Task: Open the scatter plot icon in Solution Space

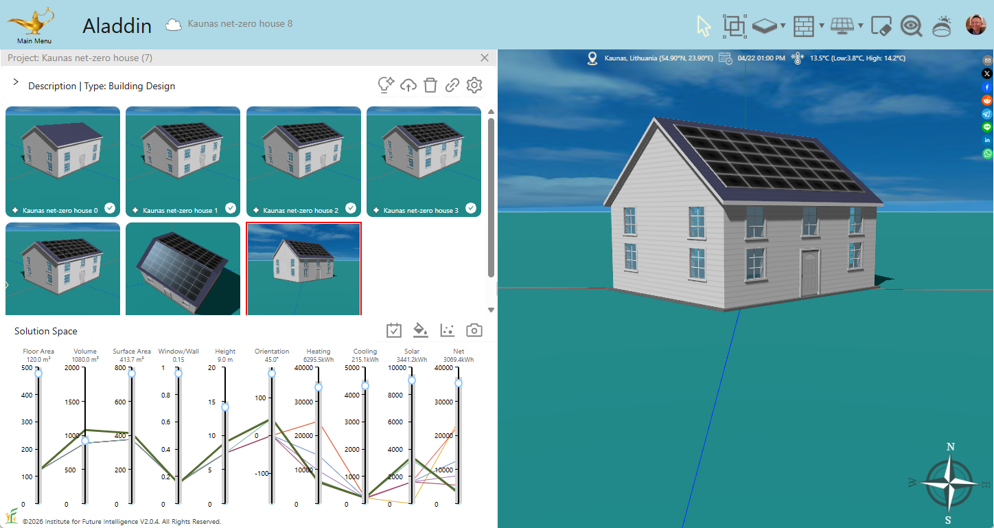Action: (448, 330)
